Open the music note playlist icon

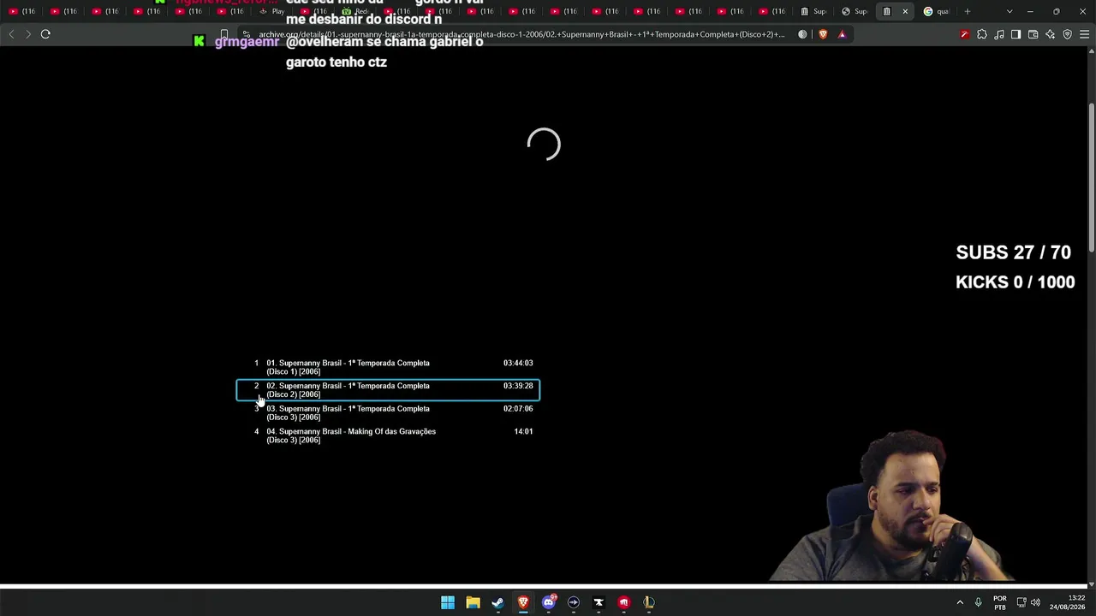coord(999,34)
